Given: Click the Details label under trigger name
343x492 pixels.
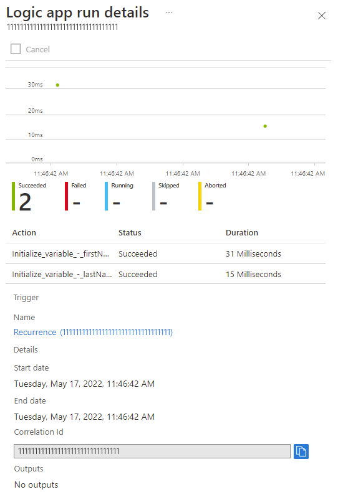Looking at the screenshot, I should coord(26,349).
